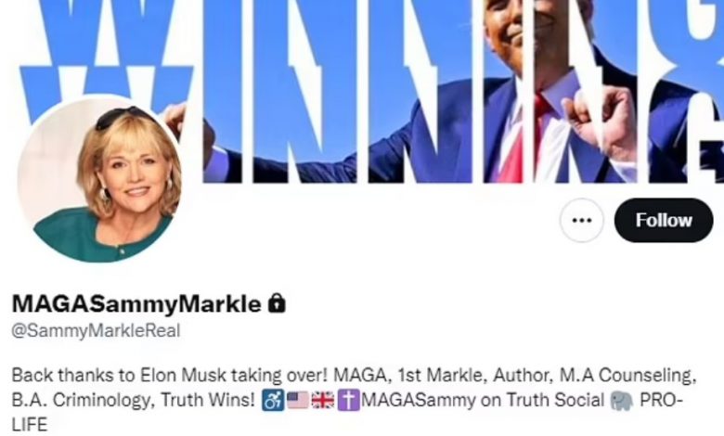Click 'MAGASammy on Truth Social' text
The image size is (724, 436).
coord(483,400)
